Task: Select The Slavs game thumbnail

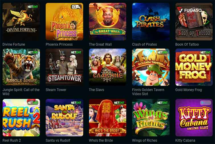Action: 108,67
